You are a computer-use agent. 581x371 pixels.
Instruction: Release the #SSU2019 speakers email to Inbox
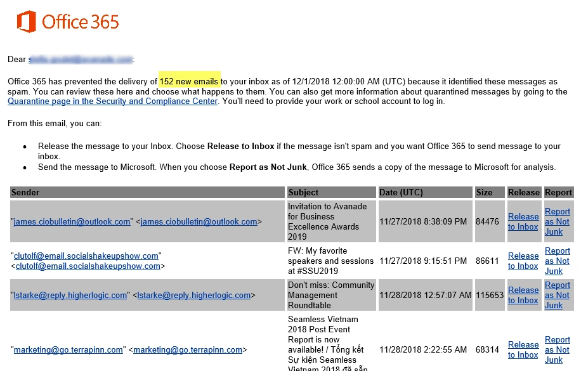pos(523,261)
